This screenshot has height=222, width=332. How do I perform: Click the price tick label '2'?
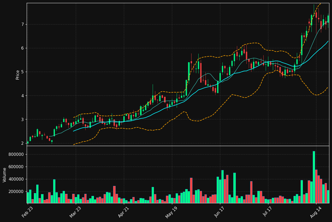tap(22, 143)
